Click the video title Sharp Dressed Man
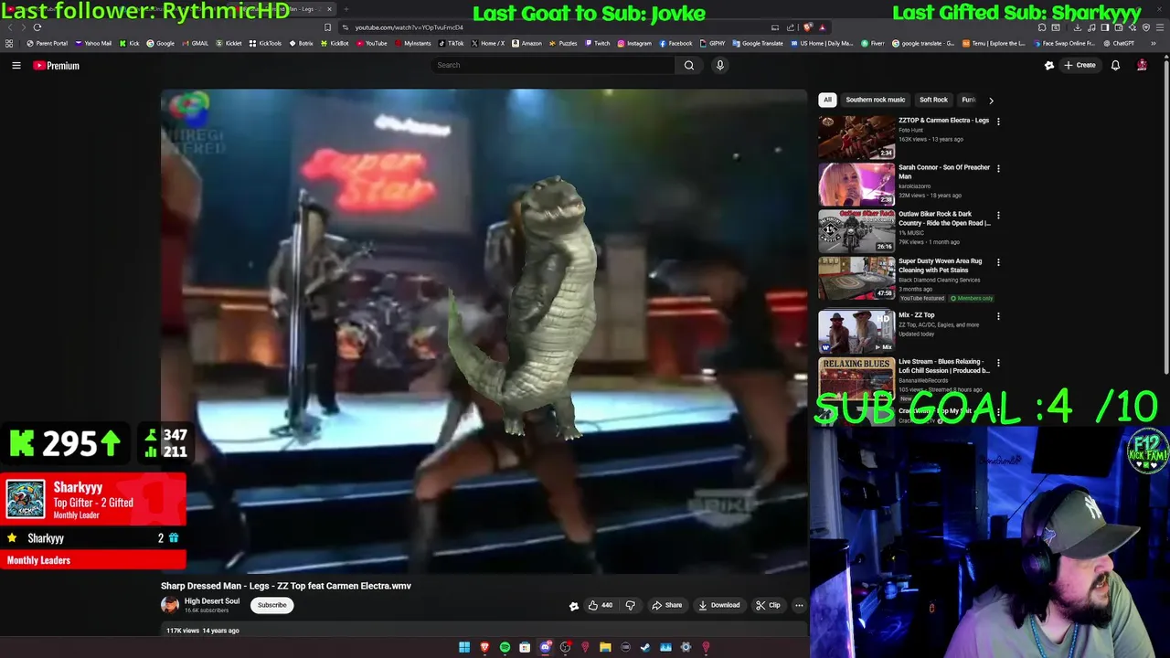Viewport: 1170px width, 658px height. pyautogui.click(x=286, y=586)
